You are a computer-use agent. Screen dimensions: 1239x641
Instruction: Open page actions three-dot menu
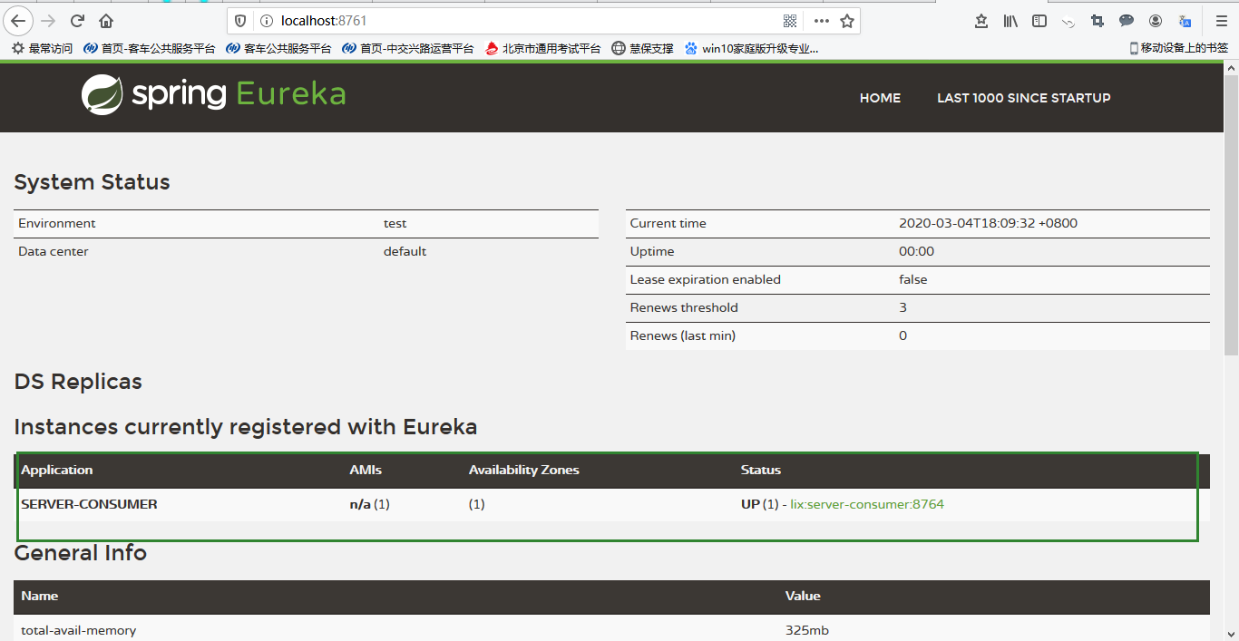[x=821, y=20]
